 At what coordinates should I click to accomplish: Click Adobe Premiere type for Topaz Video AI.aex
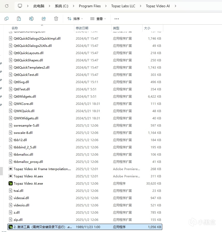(x=126, y=176)
